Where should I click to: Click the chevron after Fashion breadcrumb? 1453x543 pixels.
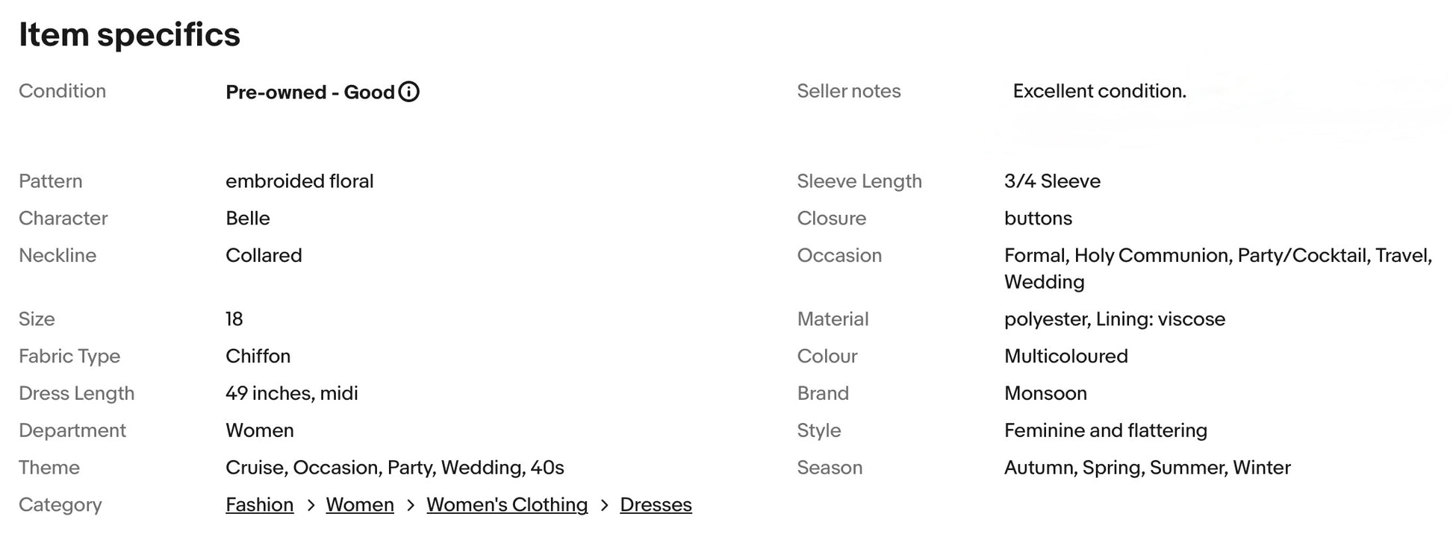[x=311, y=506]
